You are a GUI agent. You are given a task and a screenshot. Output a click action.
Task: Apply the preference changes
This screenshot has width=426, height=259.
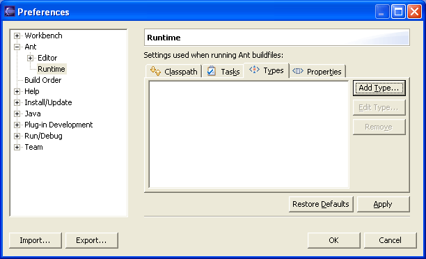(x=383, y=204)
